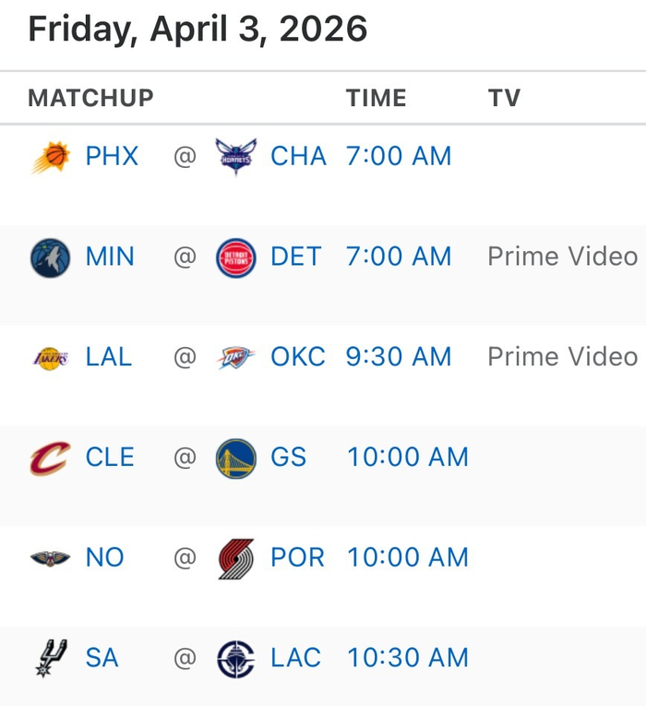Click the OKC Thunder logo
The image size is (646, 706).
pos(236,358)
